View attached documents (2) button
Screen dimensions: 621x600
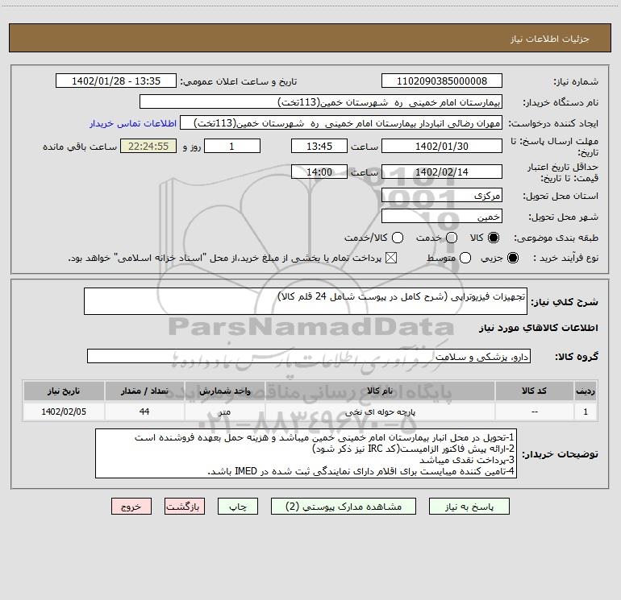(x=344, y=507)
